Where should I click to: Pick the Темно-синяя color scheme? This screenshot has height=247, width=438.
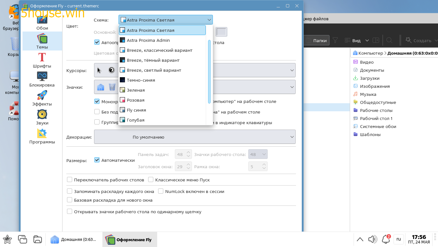coord(162,80)
